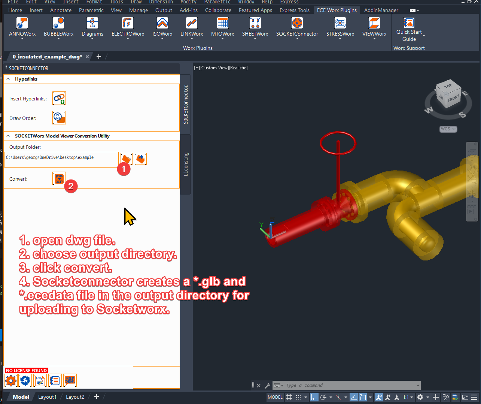Browse for the output folder

[x=127, y=159]
